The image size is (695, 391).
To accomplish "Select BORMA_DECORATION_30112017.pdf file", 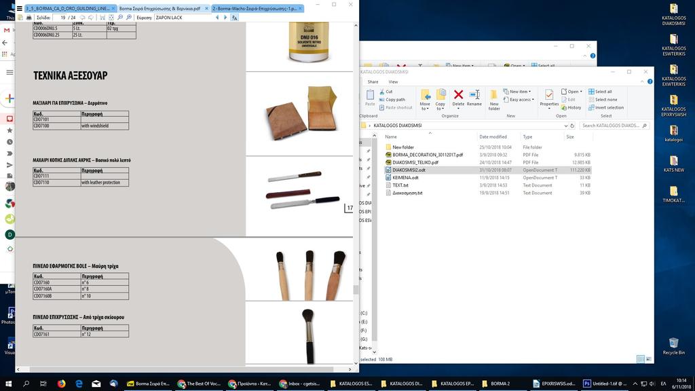I will (428, 155).
